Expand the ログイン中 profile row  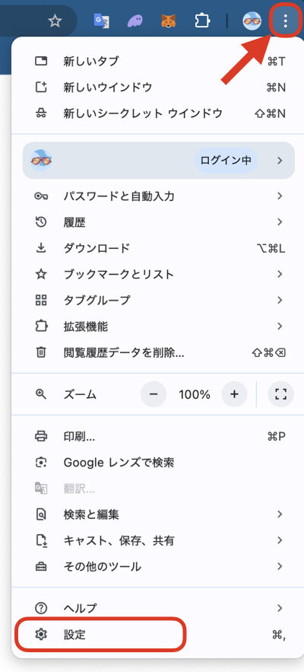coord(158,161)
